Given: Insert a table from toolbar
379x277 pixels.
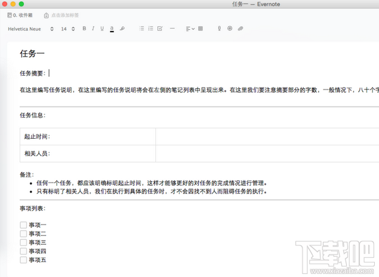Looking at the screenshot, I should [x=201, y=29].
